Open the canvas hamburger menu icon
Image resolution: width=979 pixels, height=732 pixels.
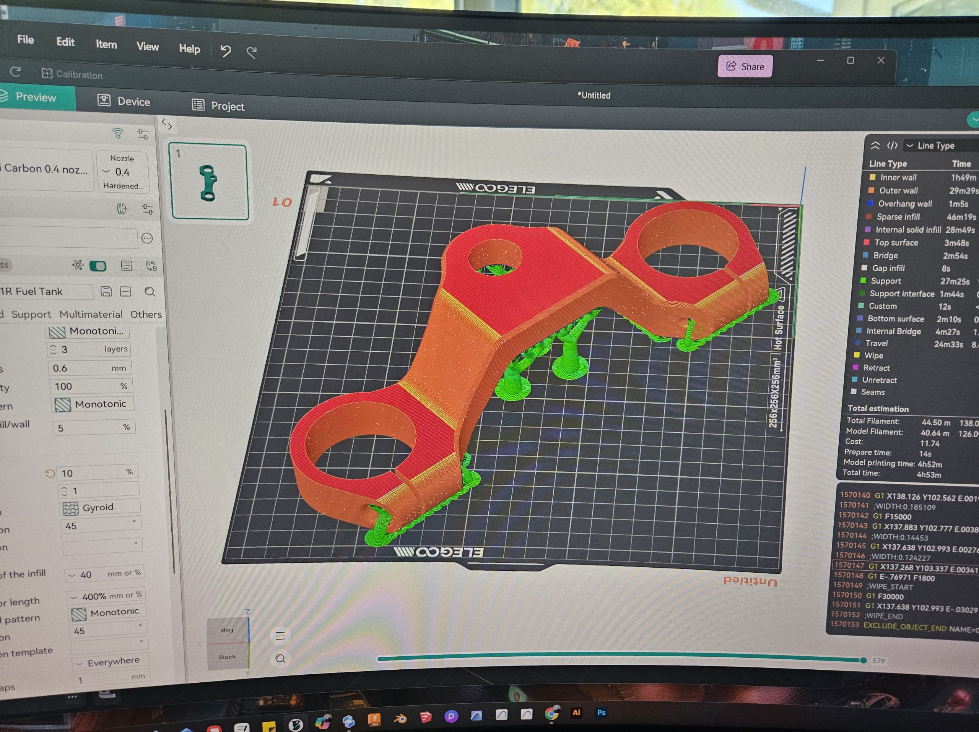pyautogui.click(x=280, y=636)
